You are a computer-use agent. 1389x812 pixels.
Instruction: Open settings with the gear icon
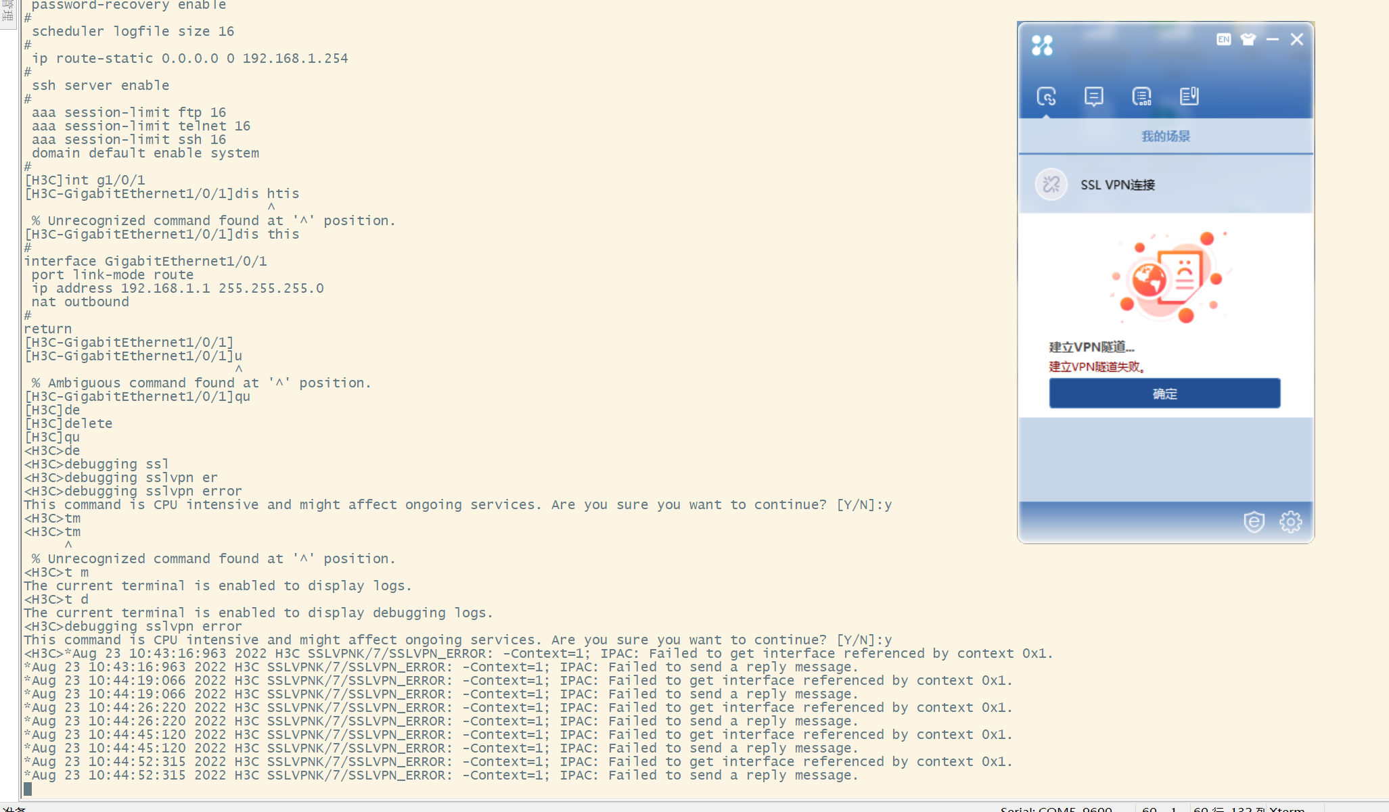(x=1290, y=521)
